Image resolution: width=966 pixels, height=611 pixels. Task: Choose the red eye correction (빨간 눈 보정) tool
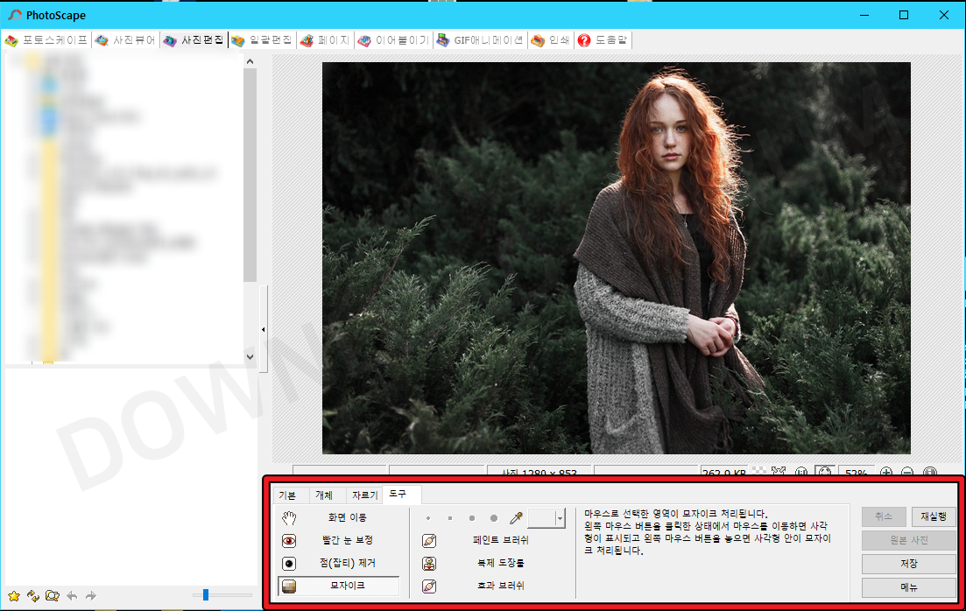338,540
